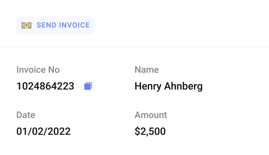Click the banknote emoji on Send Invoice

(26, 25)
